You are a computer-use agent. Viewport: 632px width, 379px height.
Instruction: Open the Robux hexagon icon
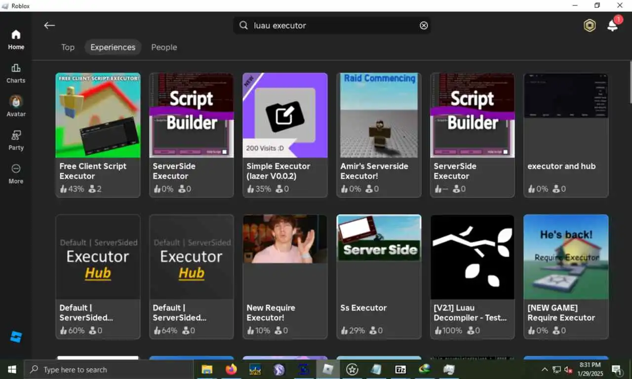(590, 26)
